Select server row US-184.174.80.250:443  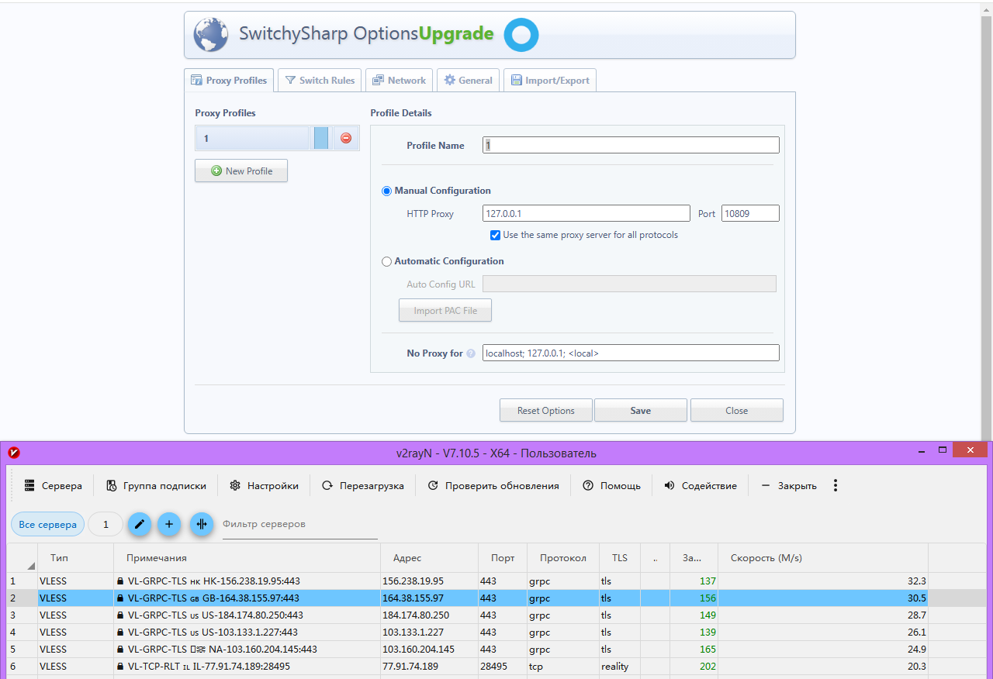[x=496, y=615]
